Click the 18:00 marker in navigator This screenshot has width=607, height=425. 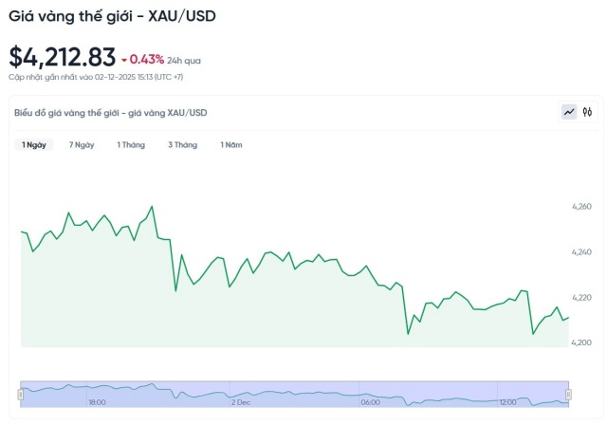(x=97, y=402)
